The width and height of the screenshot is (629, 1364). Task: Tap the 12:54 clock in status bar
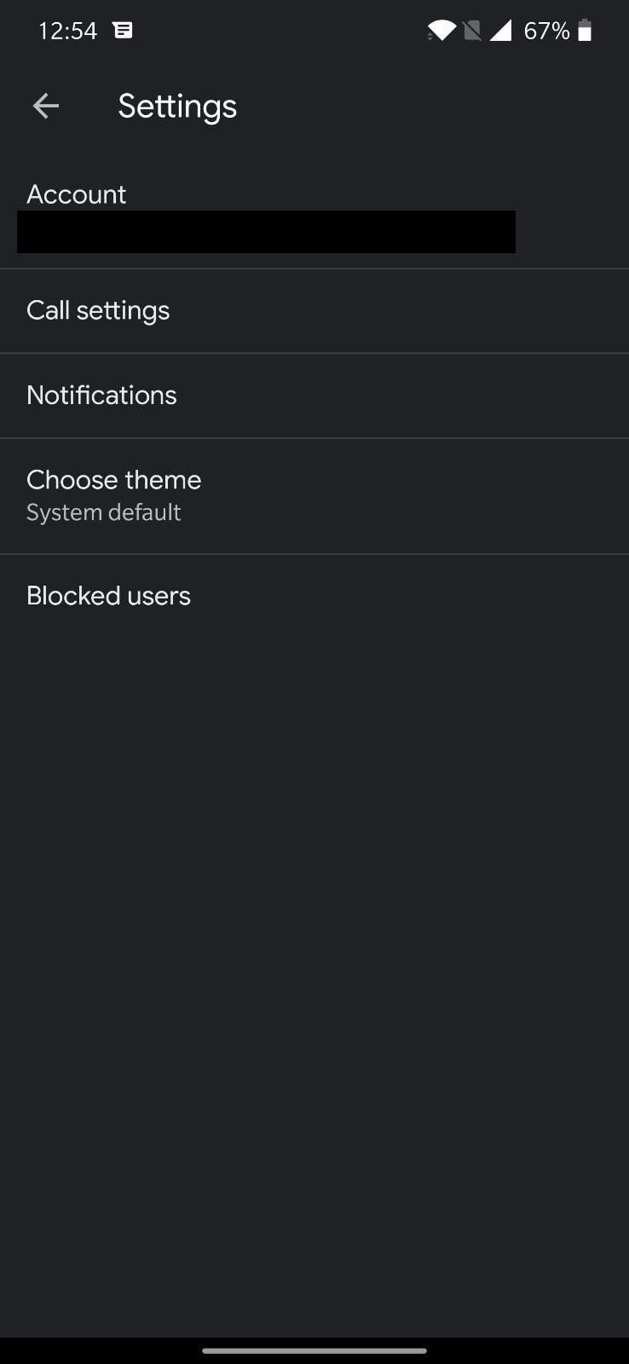tap(68, 32)
